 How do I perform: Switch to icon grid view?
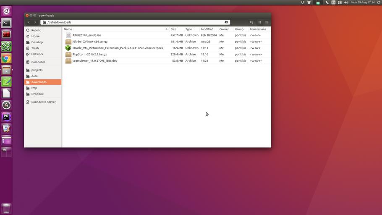click(266, 22)
